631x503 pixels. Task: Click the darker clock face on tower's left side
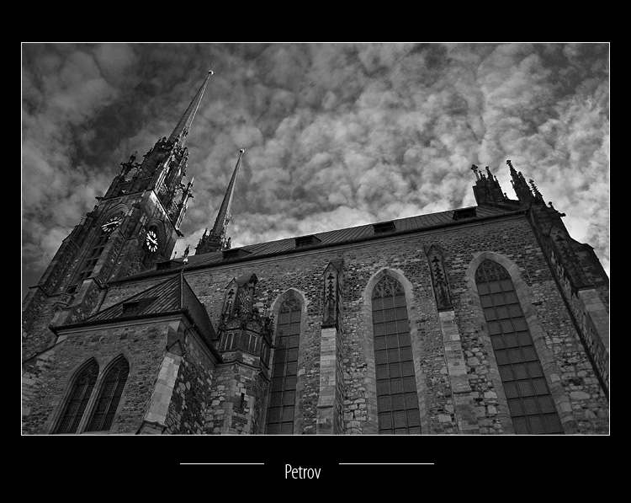coord(110,224)
